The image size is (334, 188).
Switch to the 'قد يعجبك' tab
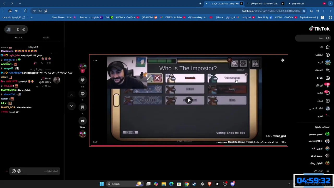(18, 38)
